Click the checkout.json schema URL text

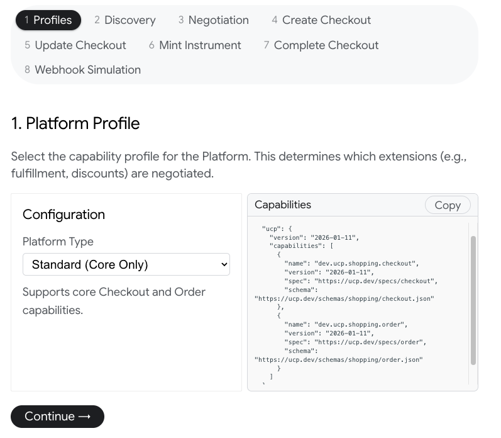point(344,299)
